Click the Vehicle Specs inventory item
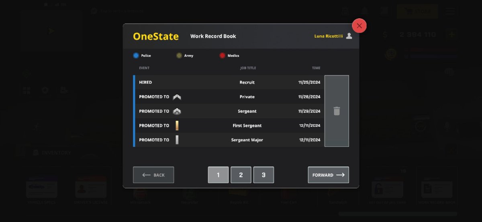This screenshot has height=222, width=482. tap(41, 186)
